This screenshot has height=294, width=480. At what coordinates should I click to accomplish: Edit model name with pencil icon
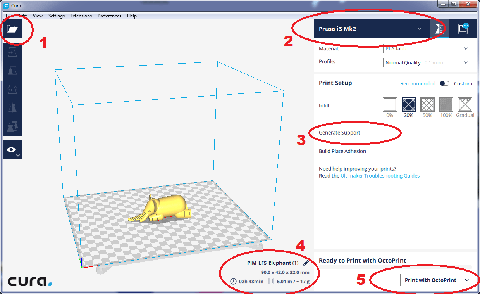click(306, 263)
